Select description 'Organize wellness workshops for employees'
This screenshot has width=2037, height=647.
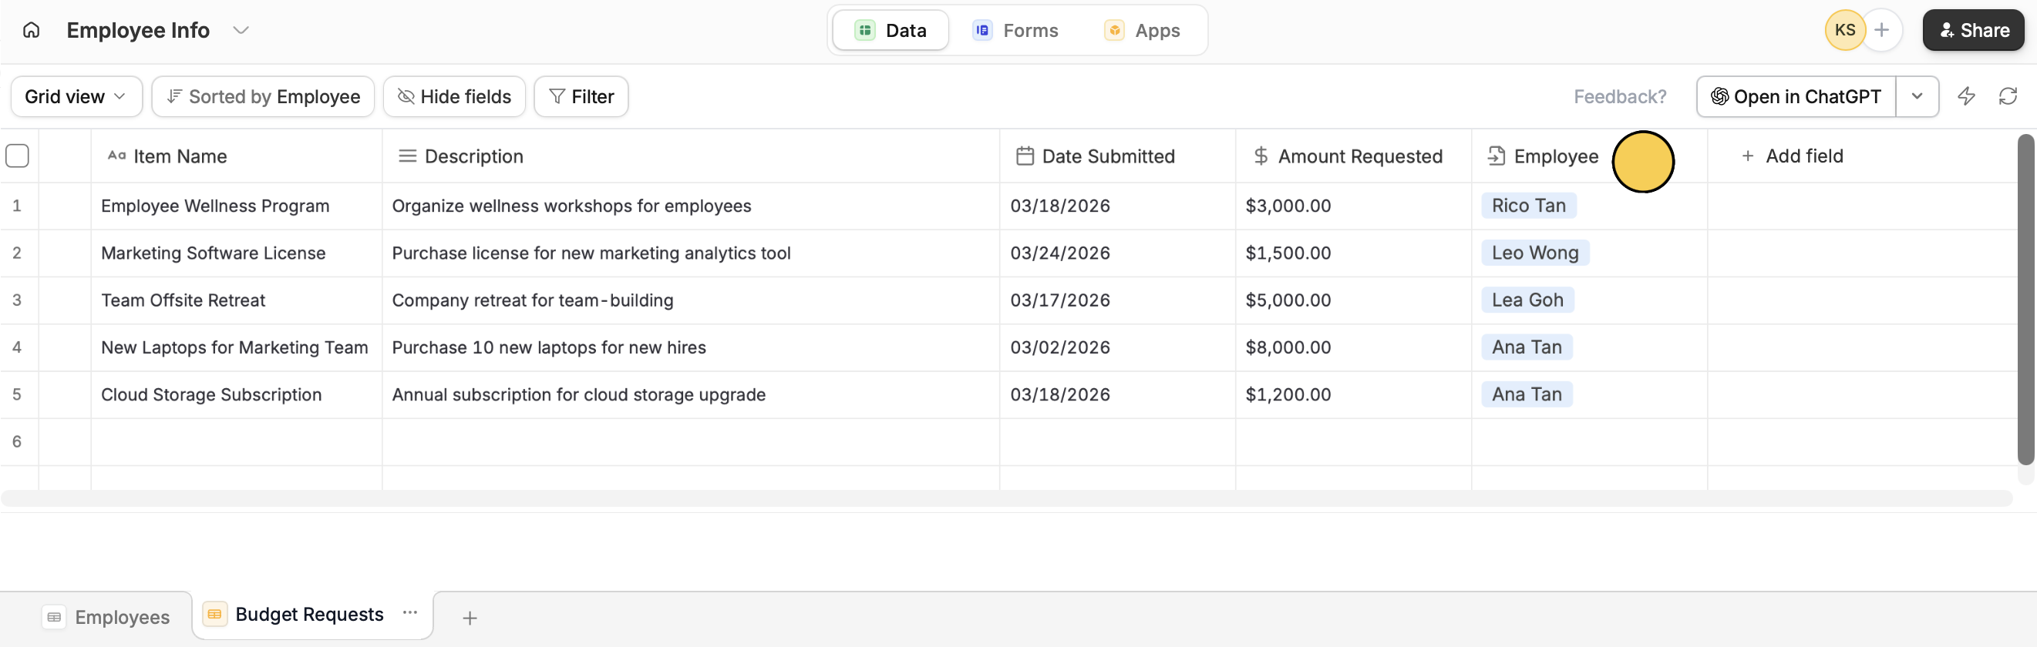click(690, 206)
